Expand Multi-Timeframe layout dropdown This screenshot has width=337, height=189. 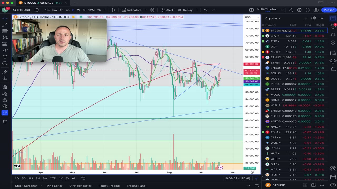pyautogui.click(x=282, y=10)
